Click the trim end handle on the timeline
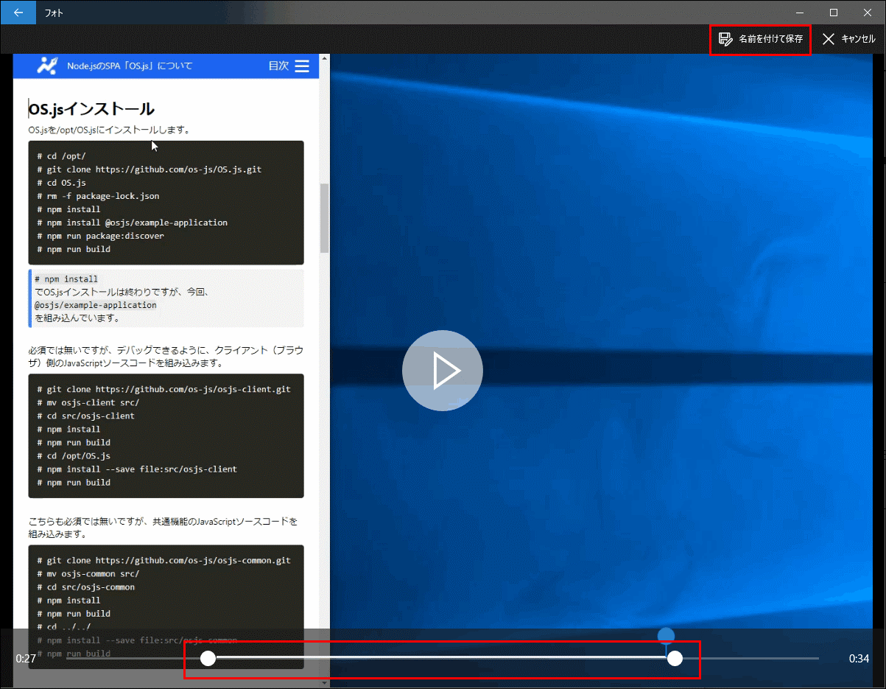The width and height of the screenshot is (886, 689). pos(675,659)
